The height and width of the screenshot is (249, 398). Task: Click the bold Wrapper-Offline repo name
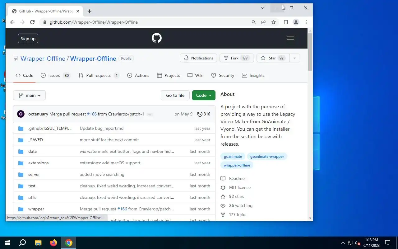click(x=93, y=59)
